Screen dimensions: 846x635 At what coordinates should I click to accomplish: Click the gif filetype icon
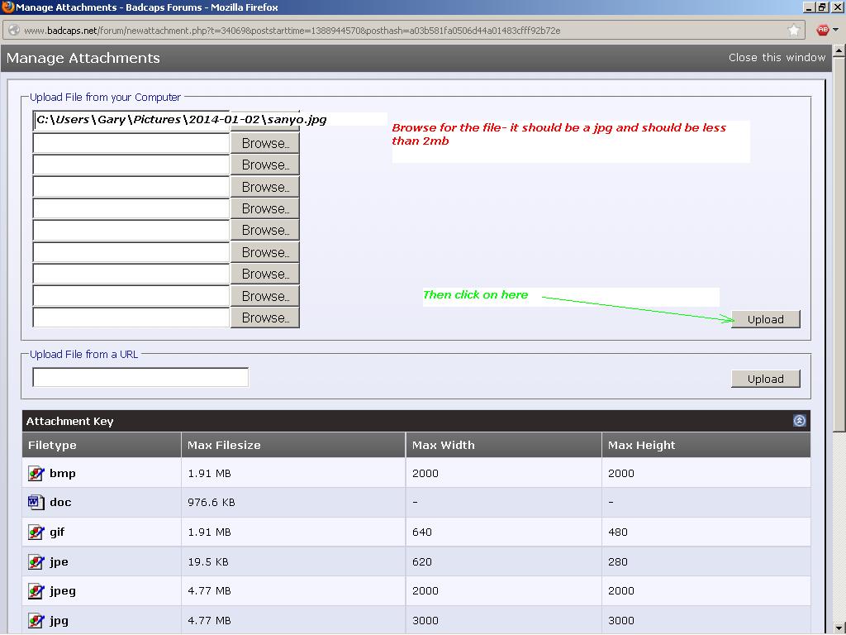point(36,532)
